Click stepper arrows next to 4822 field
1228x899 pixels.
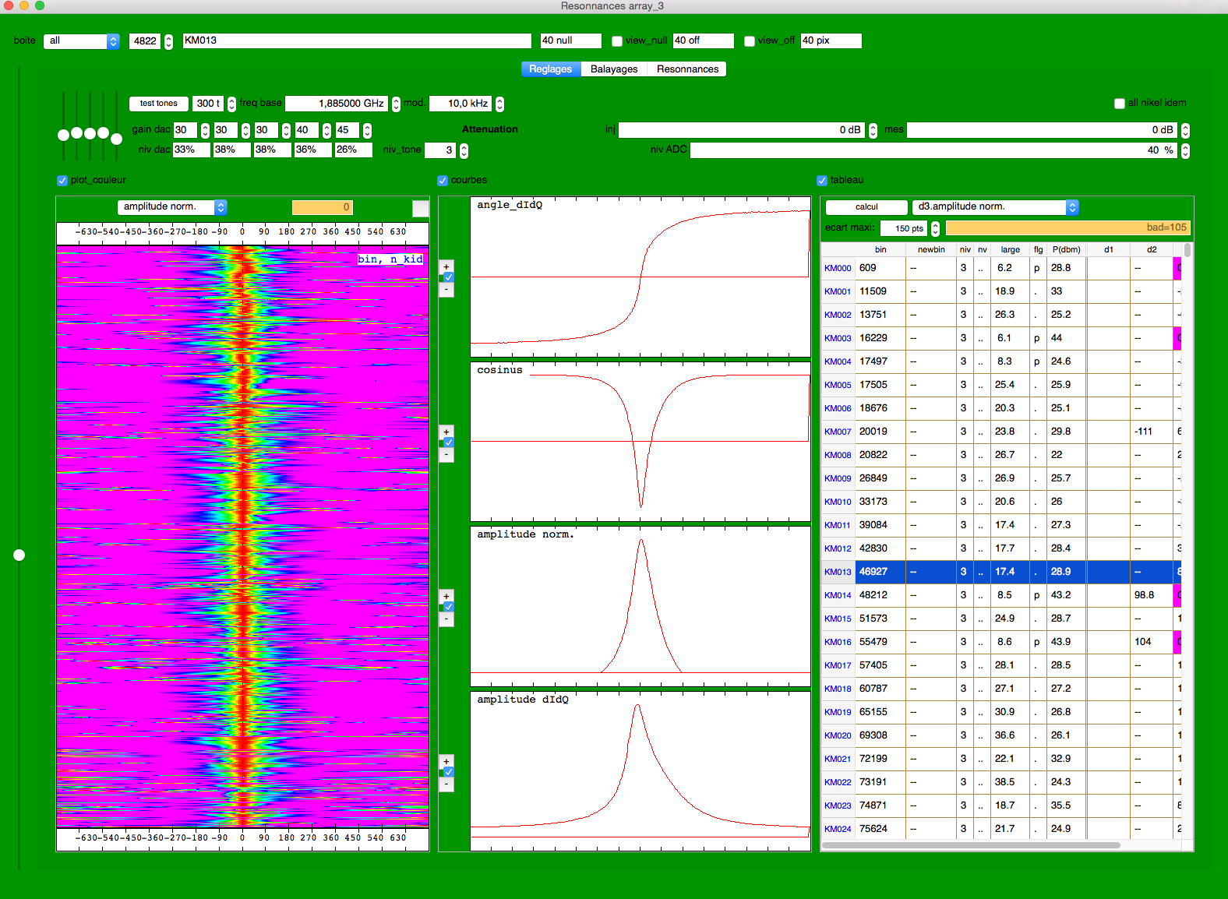168,41
